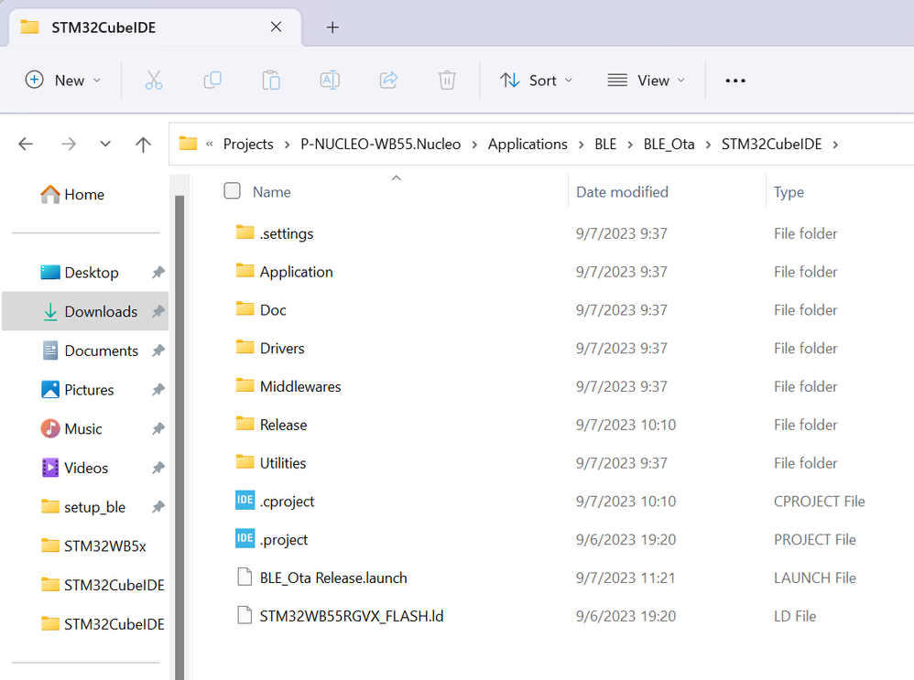914x680 pixels.
Task: Open the See more menu with three dots
Action: (734, 81)
